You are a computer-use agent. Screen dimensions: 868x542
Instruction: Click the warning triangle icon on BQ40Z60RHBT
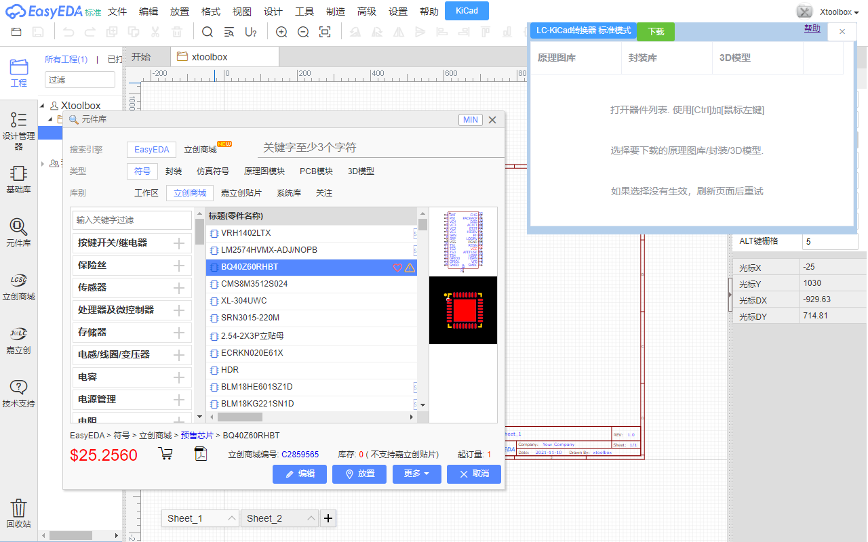pyautogui.click(x=410, y=268)
